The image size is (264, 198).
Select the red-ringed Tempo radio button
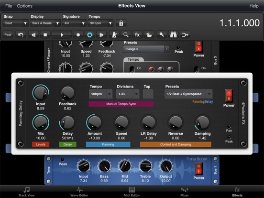[x=151, y=69]
